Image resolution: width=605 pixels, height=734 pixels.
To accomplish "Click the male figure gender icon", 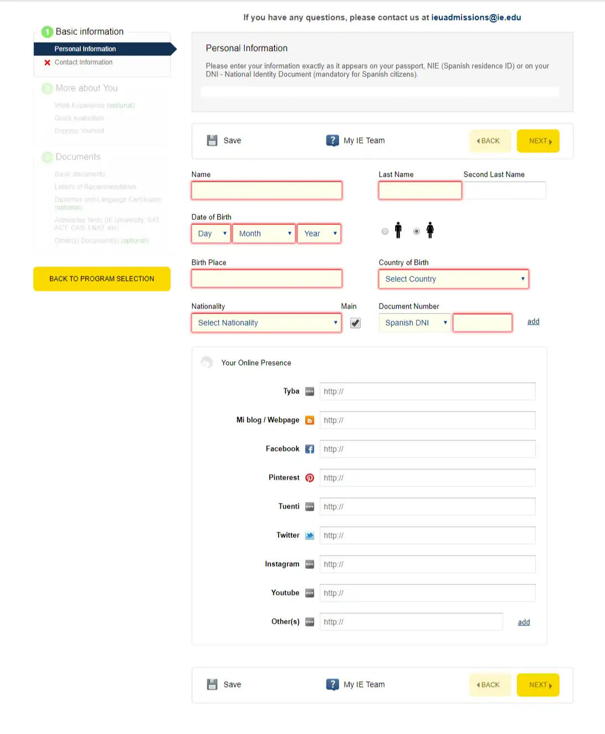I will (398, 230).
